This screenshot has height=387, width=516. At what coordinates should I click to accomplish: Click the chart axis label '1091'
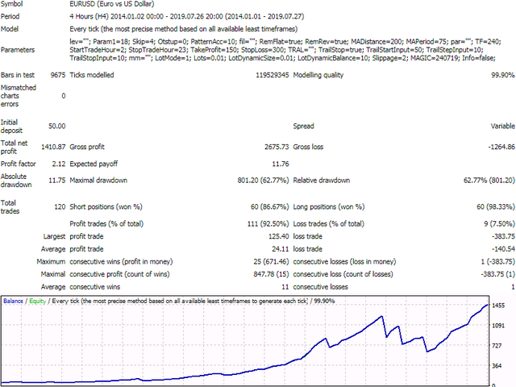click(x=498, y=326)
